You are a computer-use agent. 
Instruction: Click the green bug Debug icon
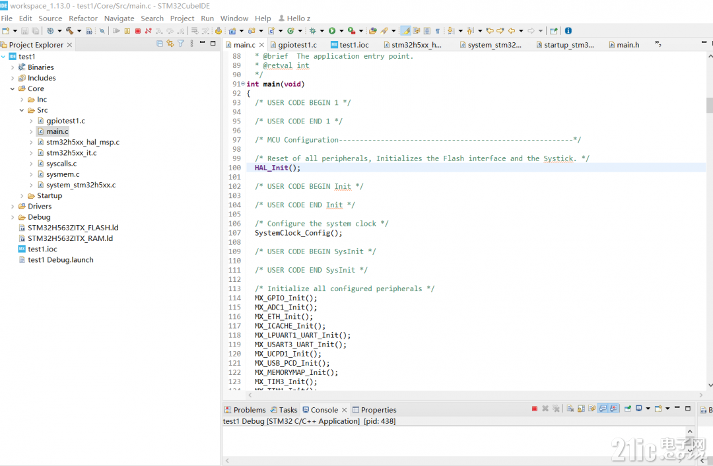pyautogui.click(x=312, y=31)
